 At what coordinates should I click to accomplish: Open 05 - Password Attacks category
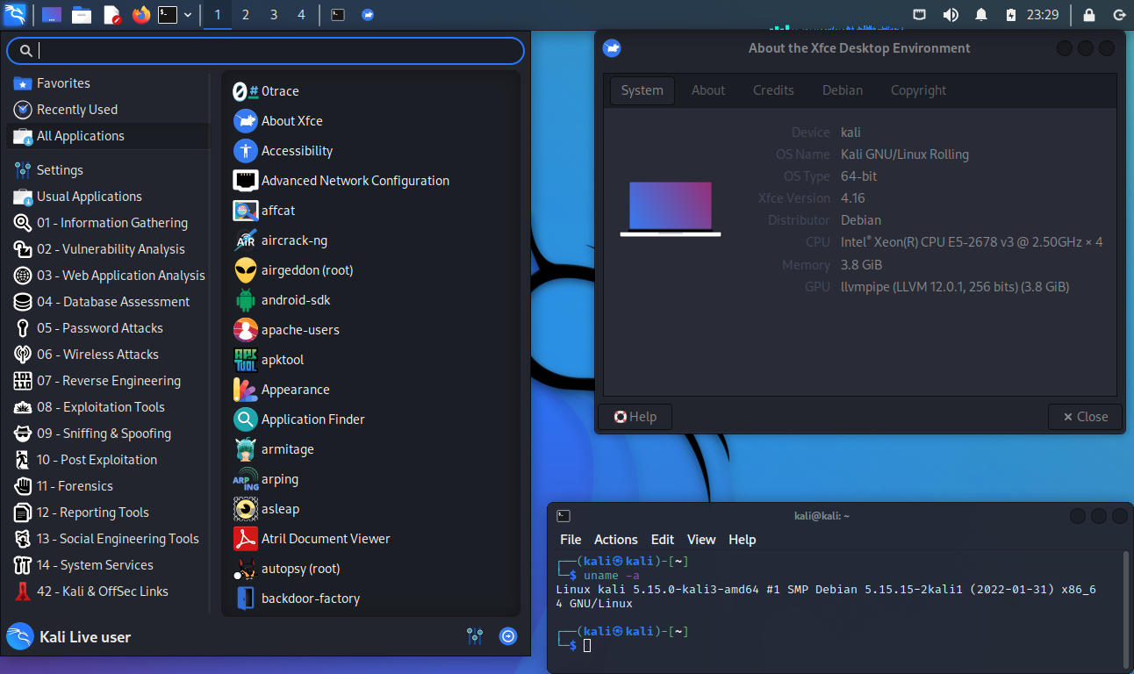[109, 328]
